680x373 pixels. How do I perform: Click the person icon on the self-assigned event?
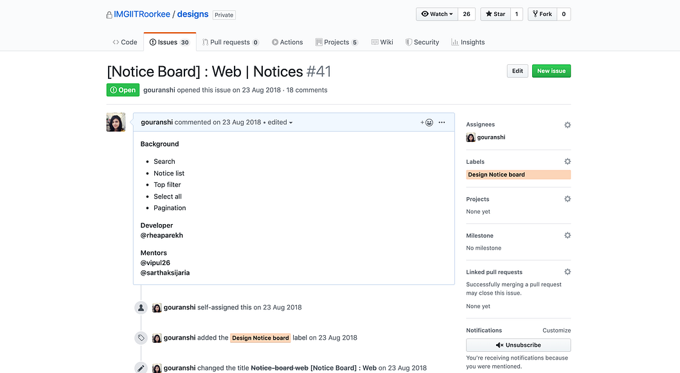coord(141,307)
